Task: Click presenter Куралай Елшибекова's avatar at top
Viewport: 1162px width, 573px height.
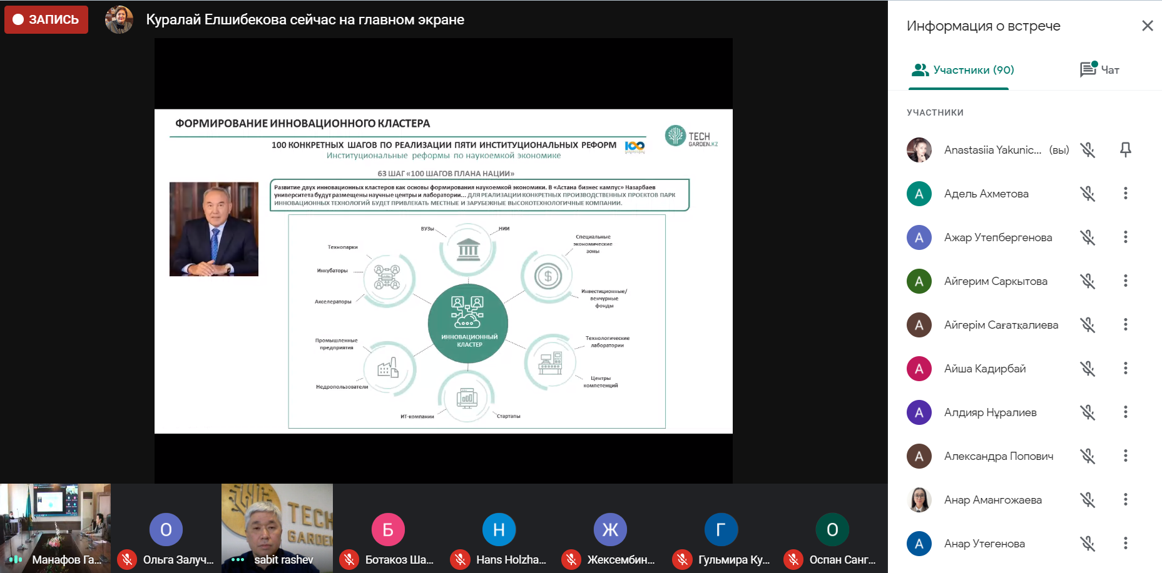Action: click(x=119, y=19)
